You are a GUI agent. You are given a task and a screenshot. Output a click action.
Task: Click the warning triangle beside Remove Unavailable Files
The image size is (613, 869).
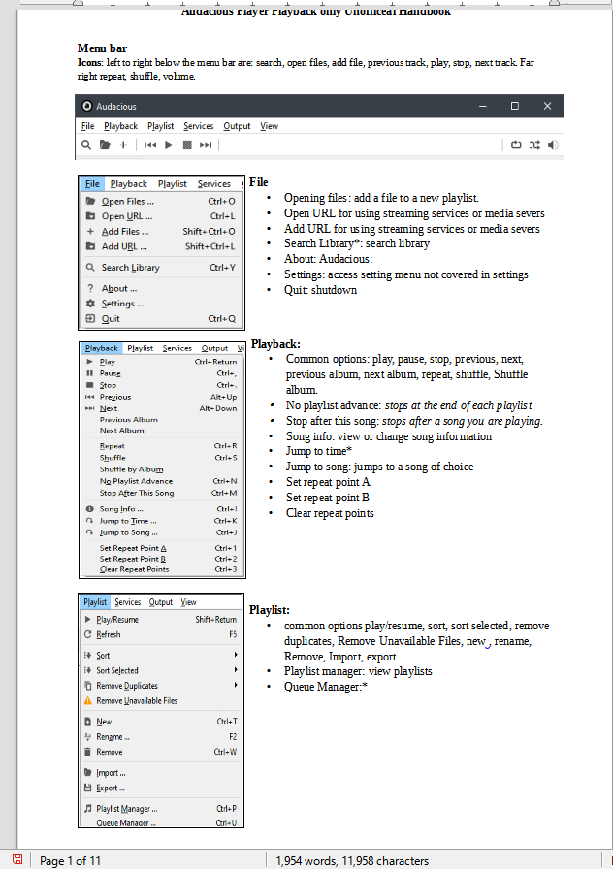87,700
